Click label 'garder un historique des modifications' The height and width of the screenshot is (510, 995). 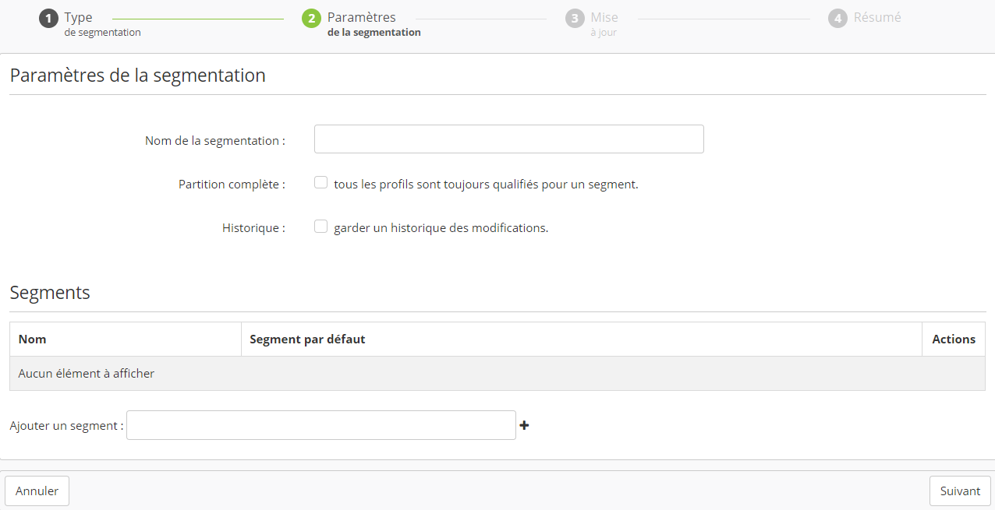(x=441, y=228)
